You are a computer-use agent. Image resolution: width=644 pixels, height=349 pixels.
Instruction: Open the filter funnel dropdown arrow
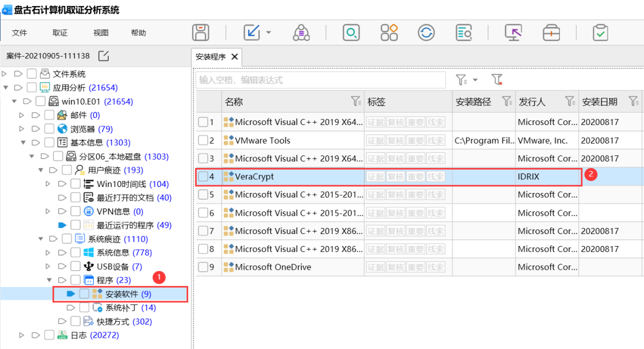click(x=475, y=80)
